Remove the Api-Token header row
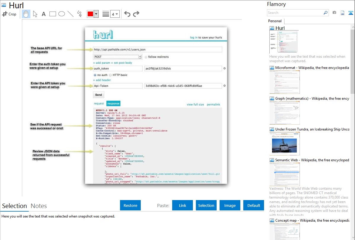Screen dimensions: 355x240 point(225,86)
